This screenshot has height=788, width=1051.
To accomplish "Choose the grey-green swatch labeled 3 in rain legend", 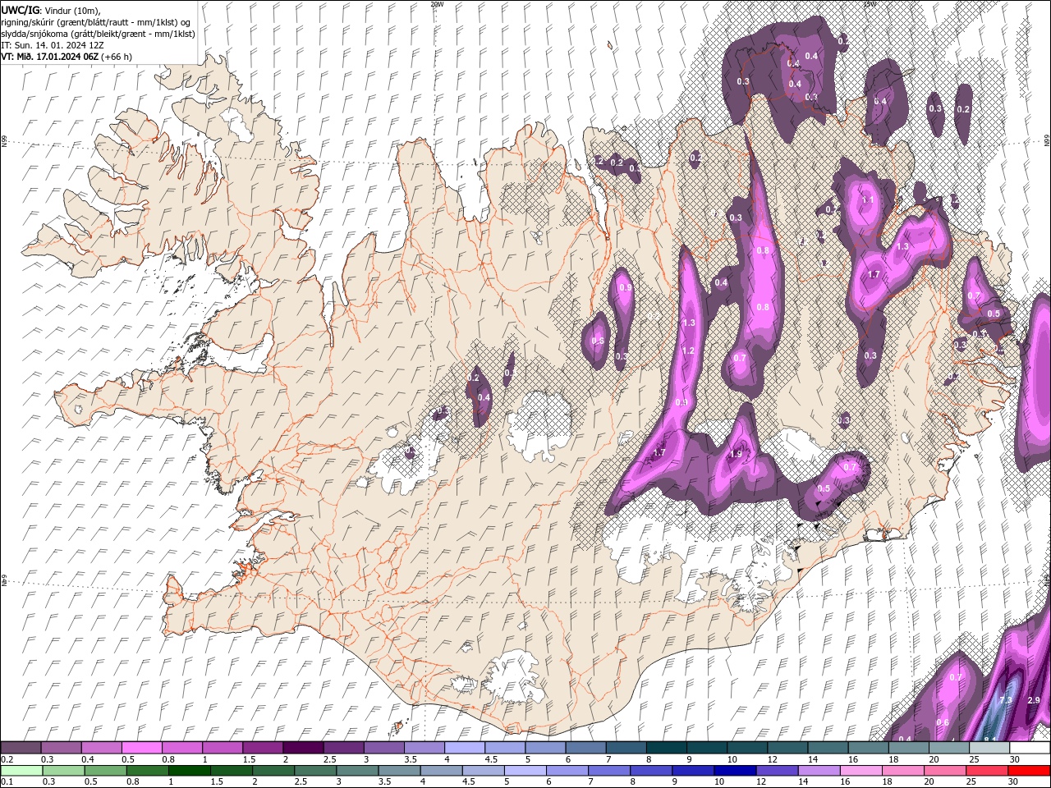I will (356, 771).
